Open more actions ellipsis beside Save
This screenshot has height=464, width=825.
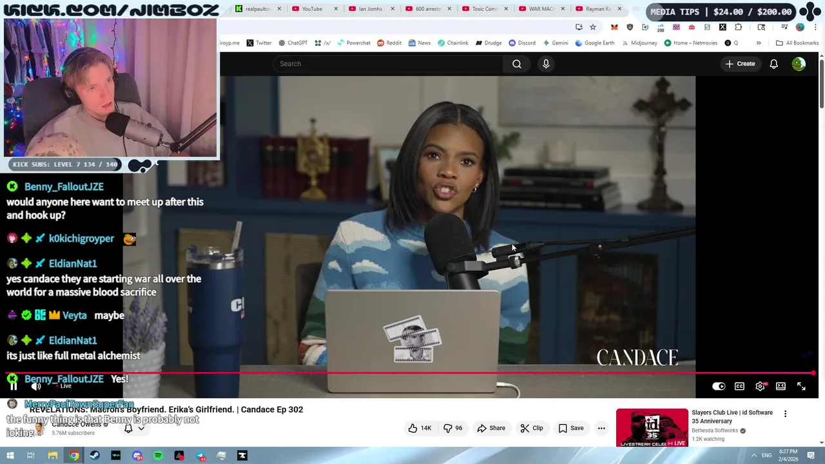(x=601, y=428)
